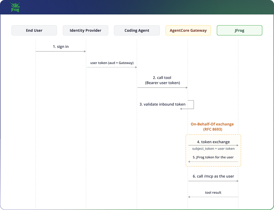The image size is (274, 210).
Task: Select the green JFrog participant box
Action: click(x=239, y=31)
